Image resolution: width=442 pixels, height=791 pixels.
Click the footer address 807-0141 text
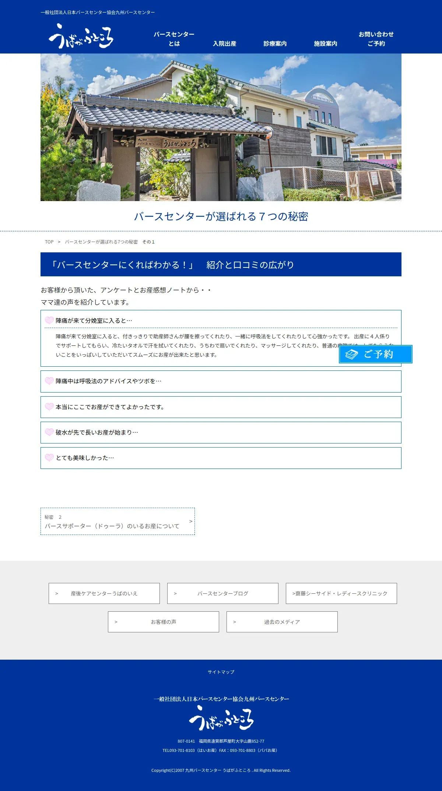pos(221,741)
